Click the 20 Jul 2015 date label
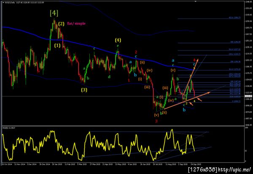This screenshot has width=253, height=174. [x=157, y=164]
